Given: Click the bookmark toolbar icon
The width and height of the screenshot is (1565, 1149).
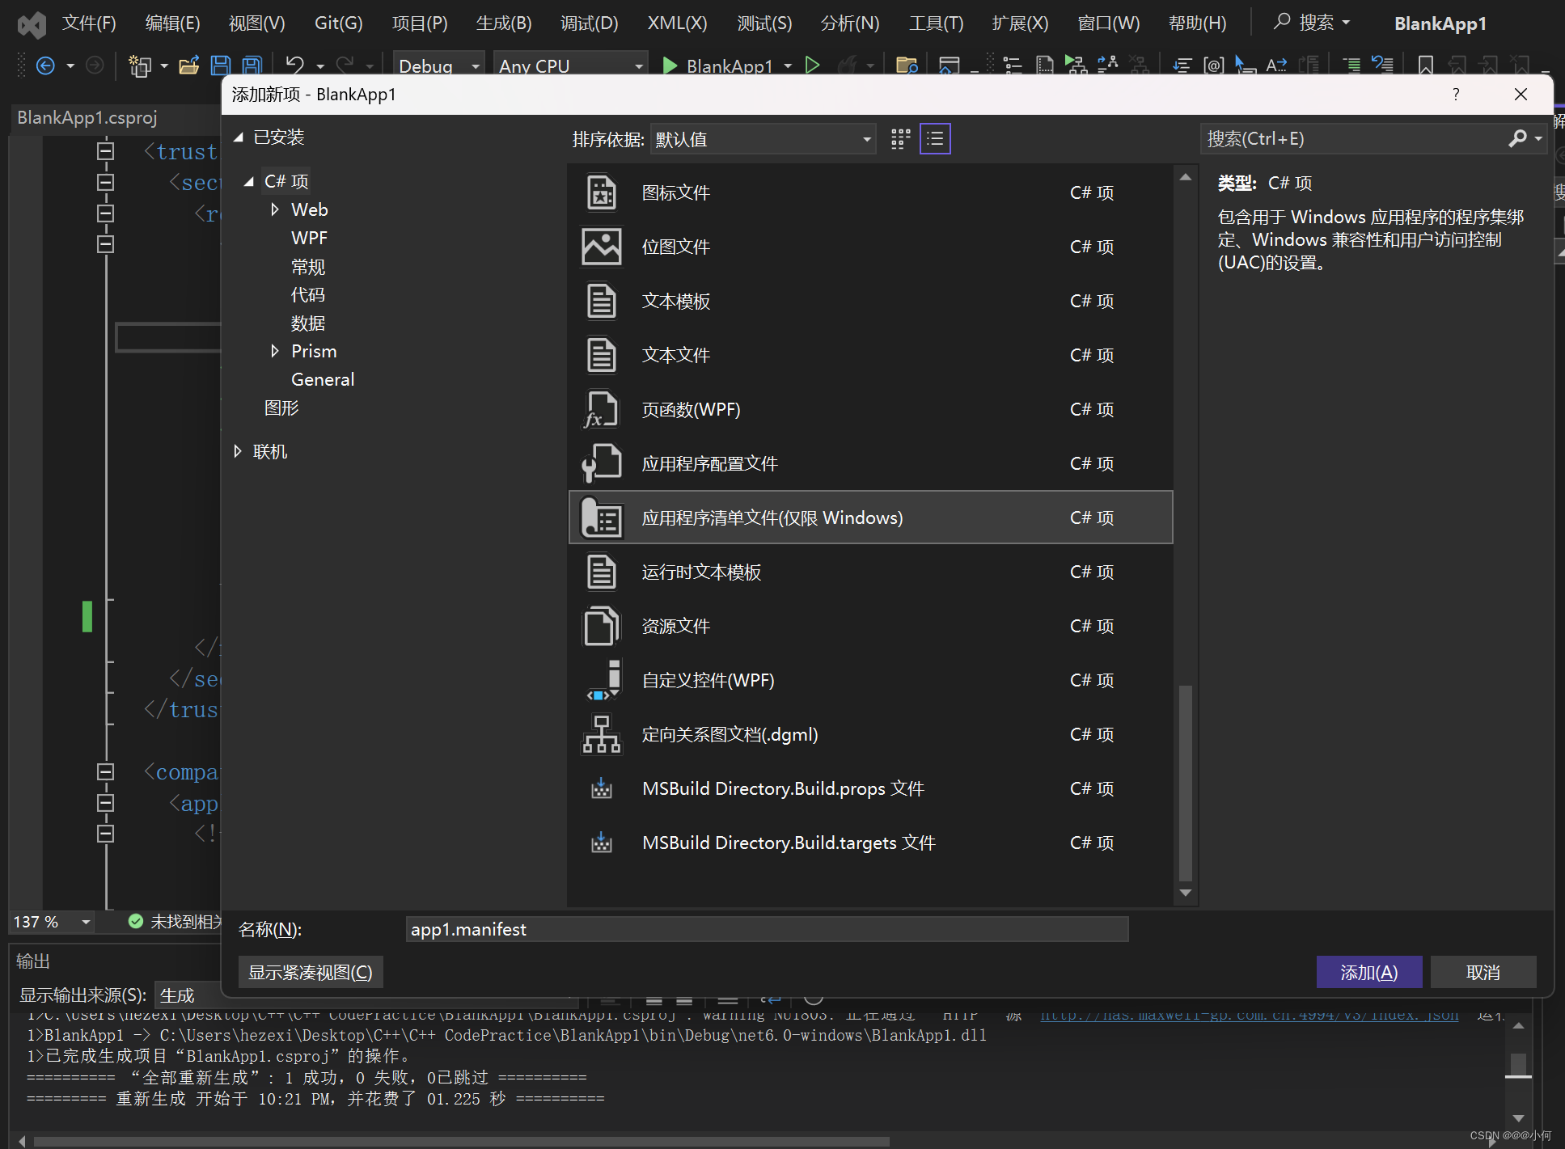Looking at the screenshot, I should (1426, 65).
